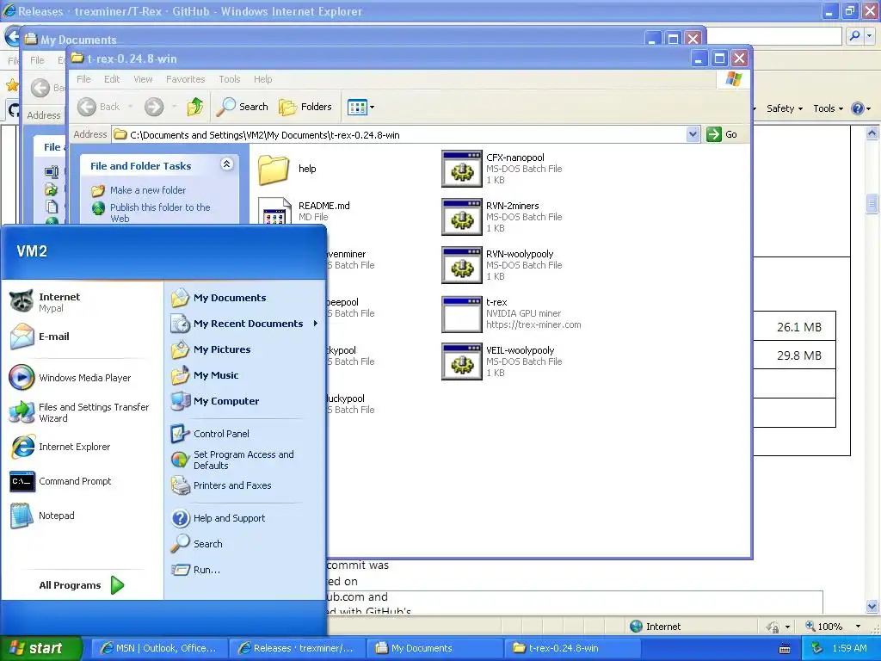Click the Internet Explorer search box
The width and height of the screenshot is (881, 661).
pos(774,36)
